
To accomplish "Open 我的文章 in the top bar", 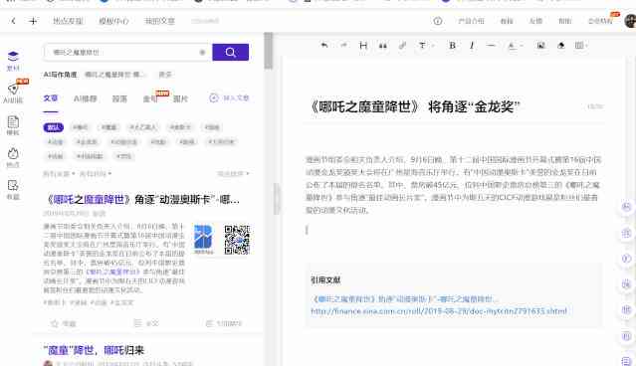I will click(x=160, y=21).
